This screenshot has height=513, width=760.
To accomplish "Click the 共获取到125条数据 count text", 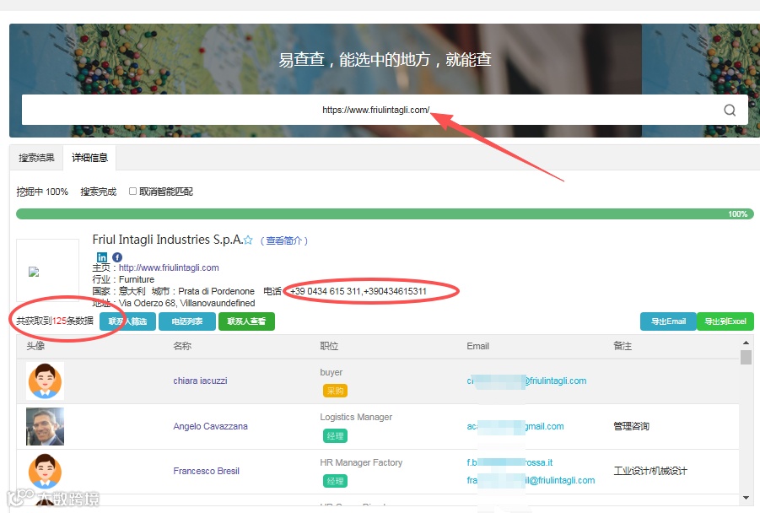I will click(55, 321).
